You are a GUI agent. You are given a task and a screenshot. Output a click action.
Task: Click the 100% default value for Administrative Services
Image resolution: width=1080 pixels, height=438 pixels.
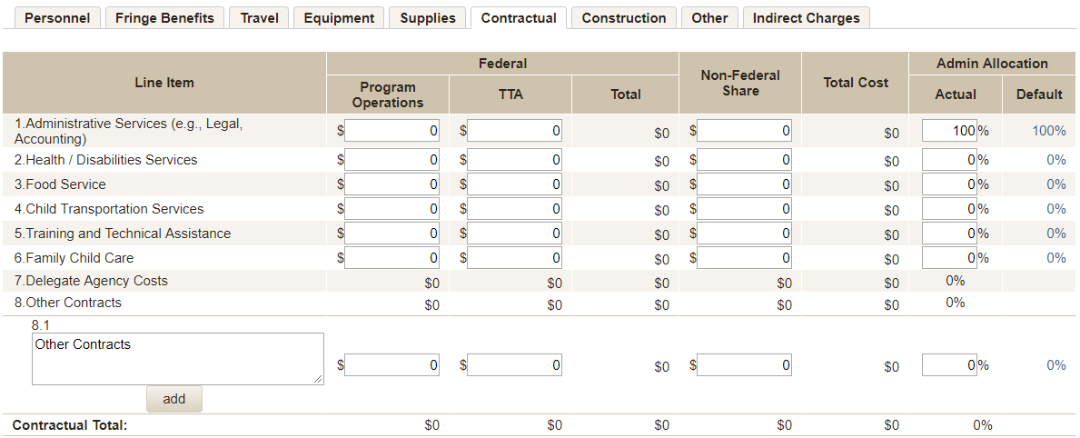(1048, 131)
